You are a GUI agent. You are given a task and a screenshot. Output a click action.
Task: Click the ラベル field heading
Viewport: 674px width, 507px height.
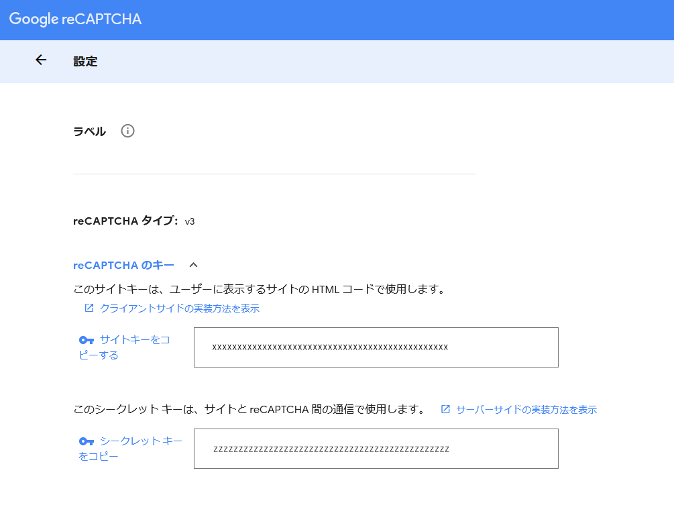pos(89,131)
